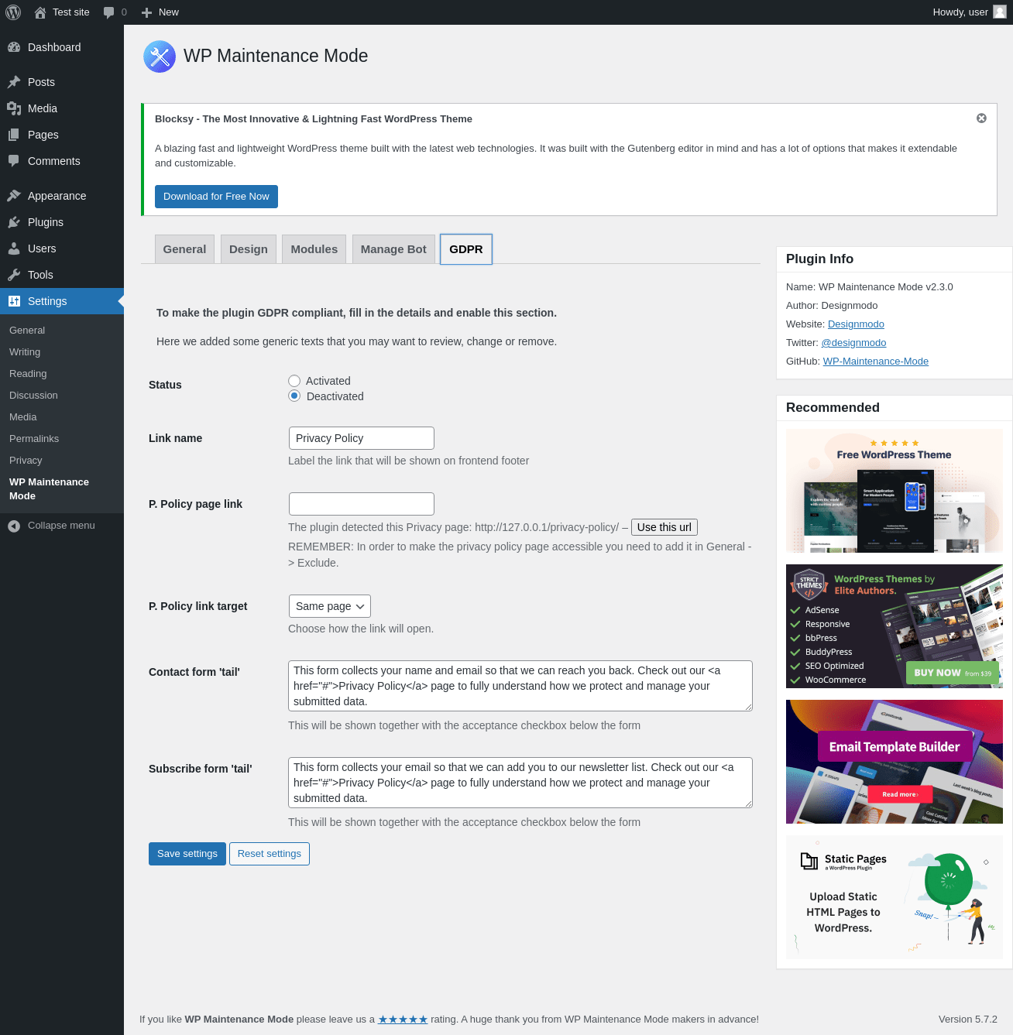Select the Deactivated status radio button
This screenshot has width=1013, height=1035.
coord(294,396)
